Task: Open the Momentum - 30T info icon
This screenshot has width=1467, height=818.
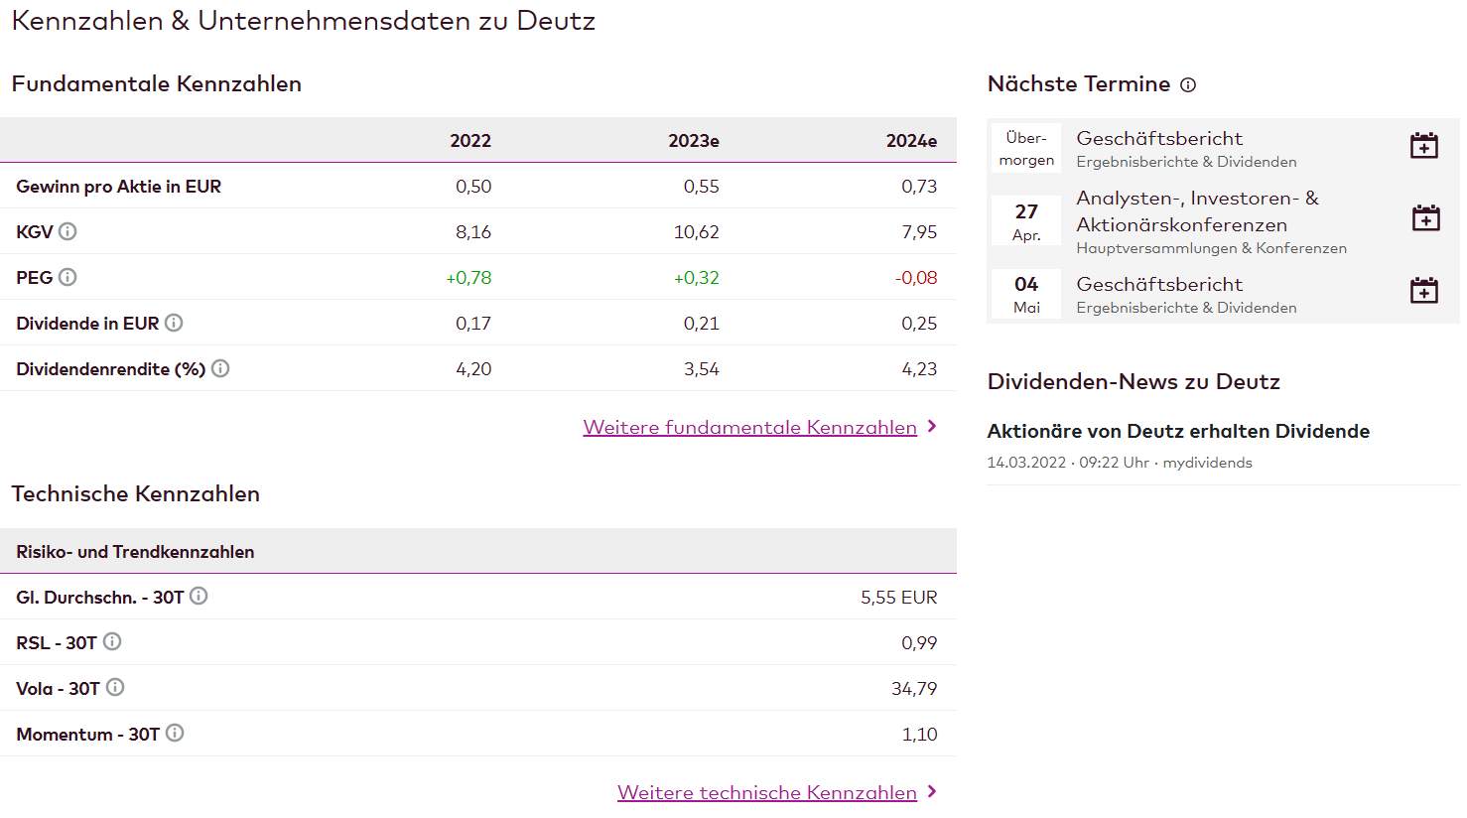Action: (x=175, y=732)
